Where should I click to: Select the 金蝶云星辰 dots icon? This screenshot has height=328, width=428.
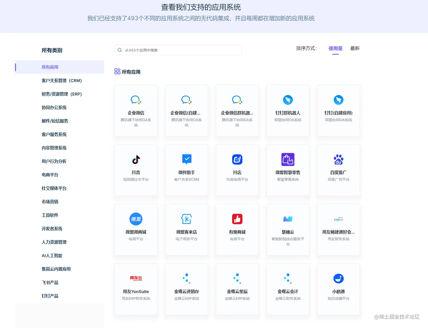tap(237, 278)
